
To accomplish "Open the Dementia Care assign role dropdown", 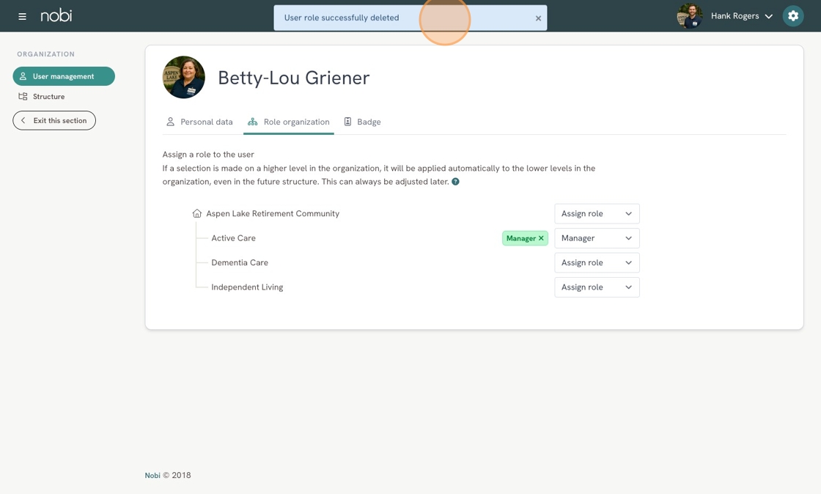I will [x=597, y=263].
